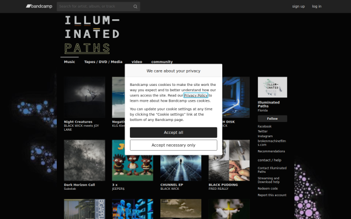351x219 pixels.
Task: Open the clouds album cover in bottom row
Action: tap(181, 209)
